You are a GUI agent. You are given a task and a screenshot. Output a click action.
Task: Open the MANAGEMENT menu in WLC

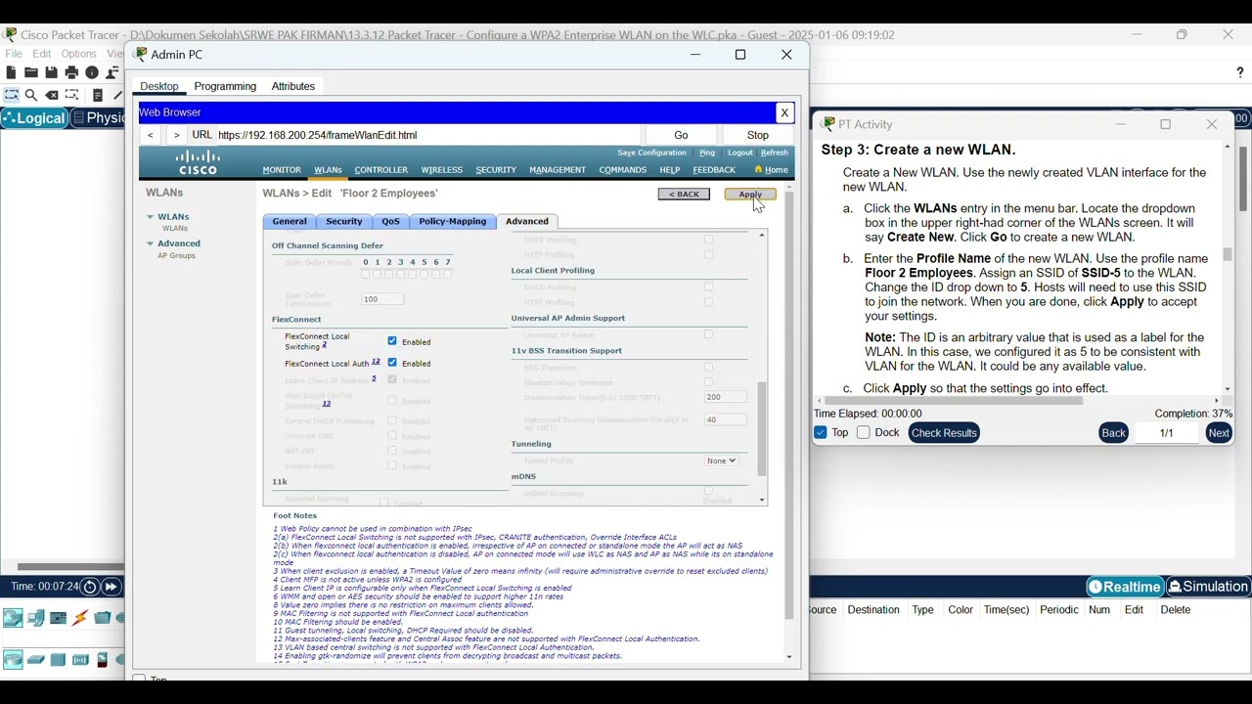pos(558,170)
